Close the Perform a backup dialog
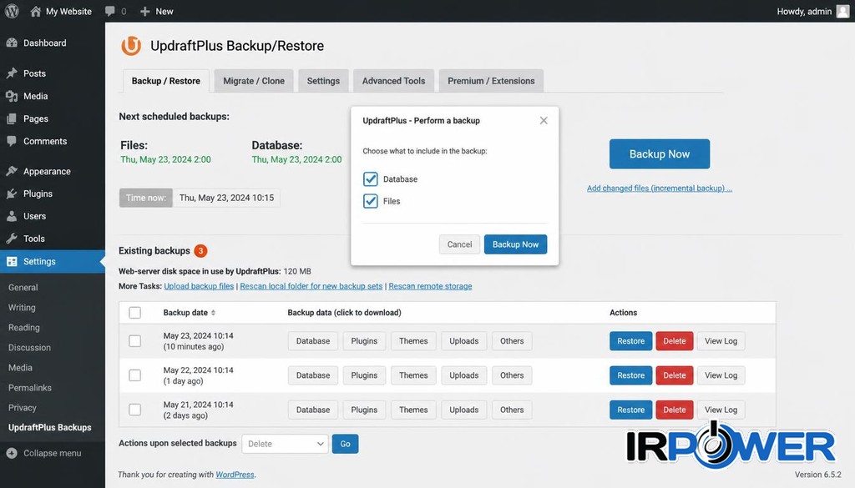Image resolution: width=855 pixels, height=488 pixels. click(544, 120)
